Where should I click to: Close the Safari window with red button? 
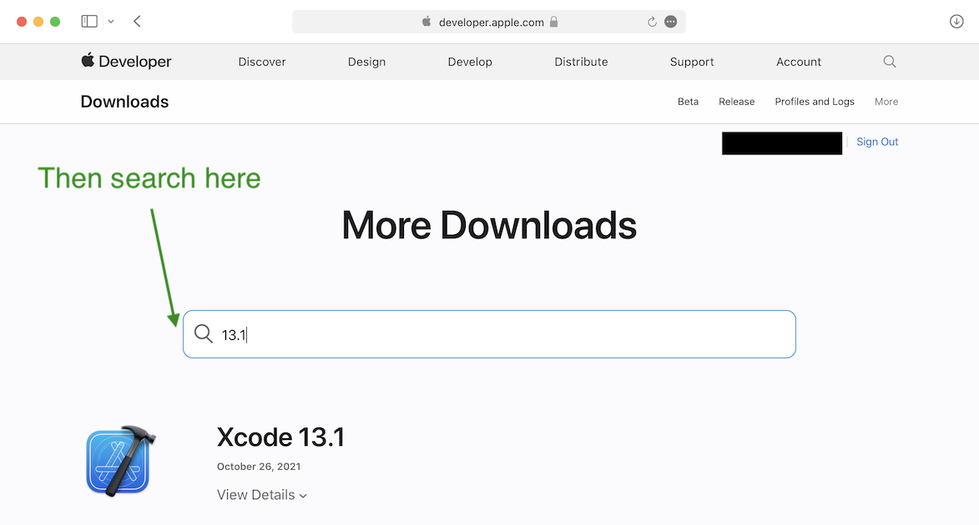coord(21,22)
